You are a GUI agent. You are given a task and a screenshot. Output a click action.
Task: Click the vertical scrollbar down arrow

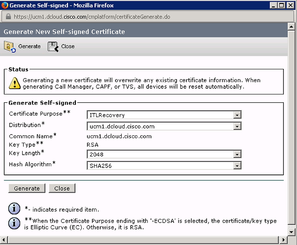click(x=291, y=232)
